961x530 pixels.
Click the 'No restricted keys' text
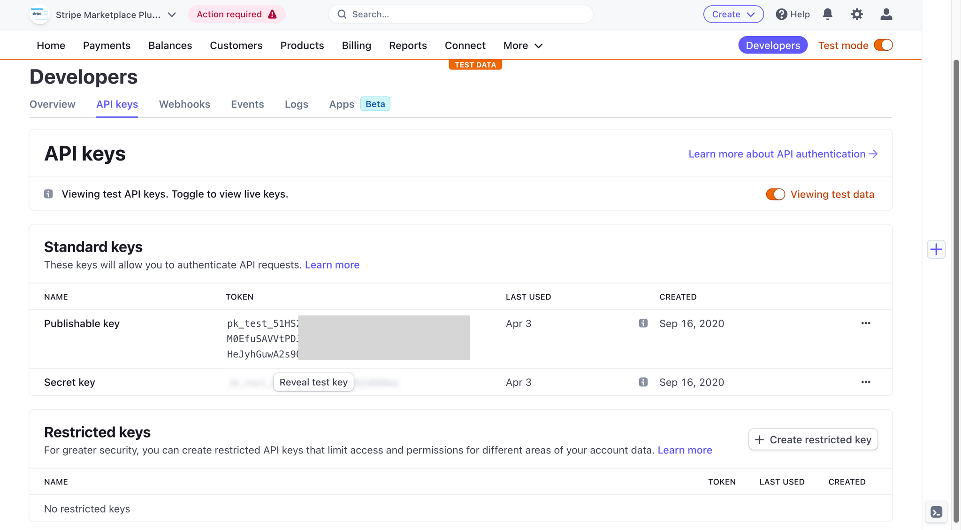[87, 509]
